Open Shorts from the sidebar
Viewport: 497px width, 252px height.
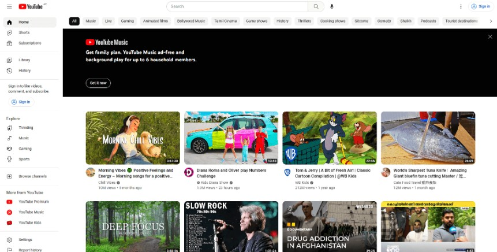(x=30, y=33)
